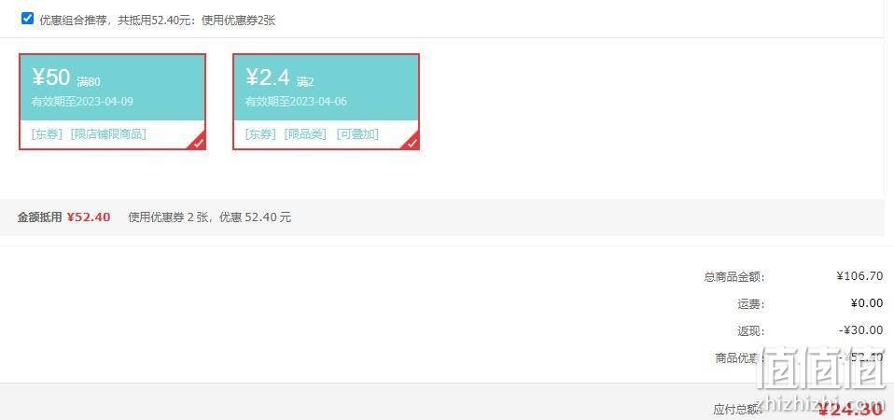Click the 有效期至2023-04-09 expiry text
The width and height of the screenshot is (894, 420).
point(82,102)
